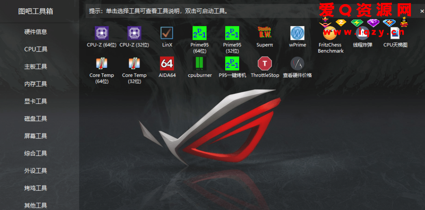Launch the CPU-Z (64位) tool icon
This screenshot has width=425, height=210.
click(x=102, y=33)
